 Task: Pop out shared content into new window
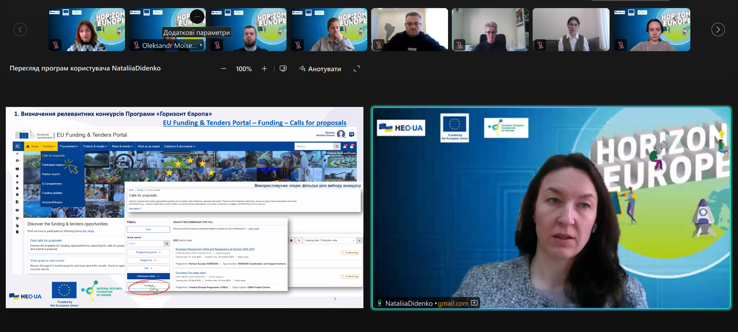click(283, 69)
